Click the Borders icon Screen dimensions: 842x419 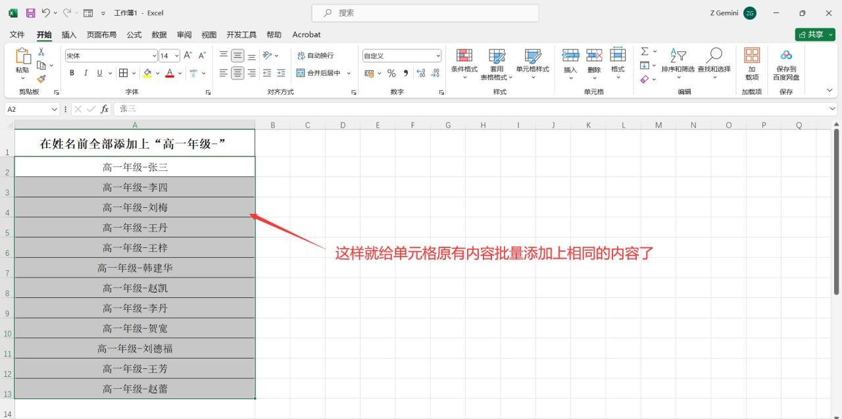point(123,73)
